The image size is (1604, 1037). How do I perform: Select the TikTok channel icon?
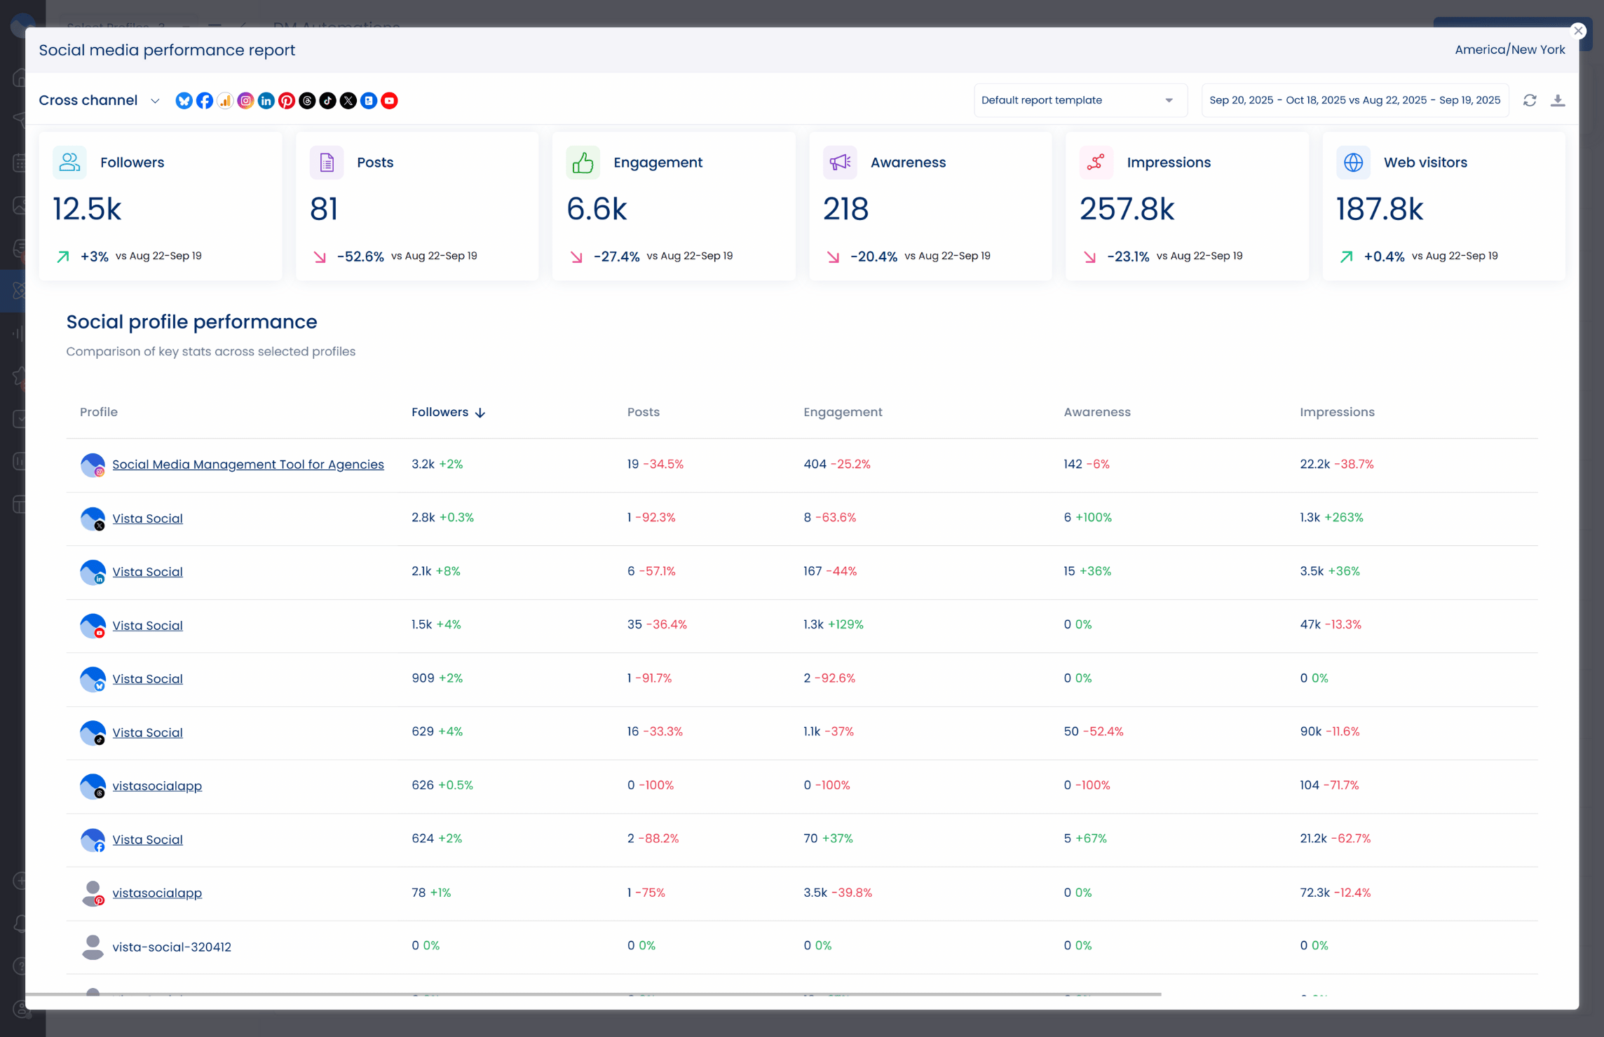[327, 100]
